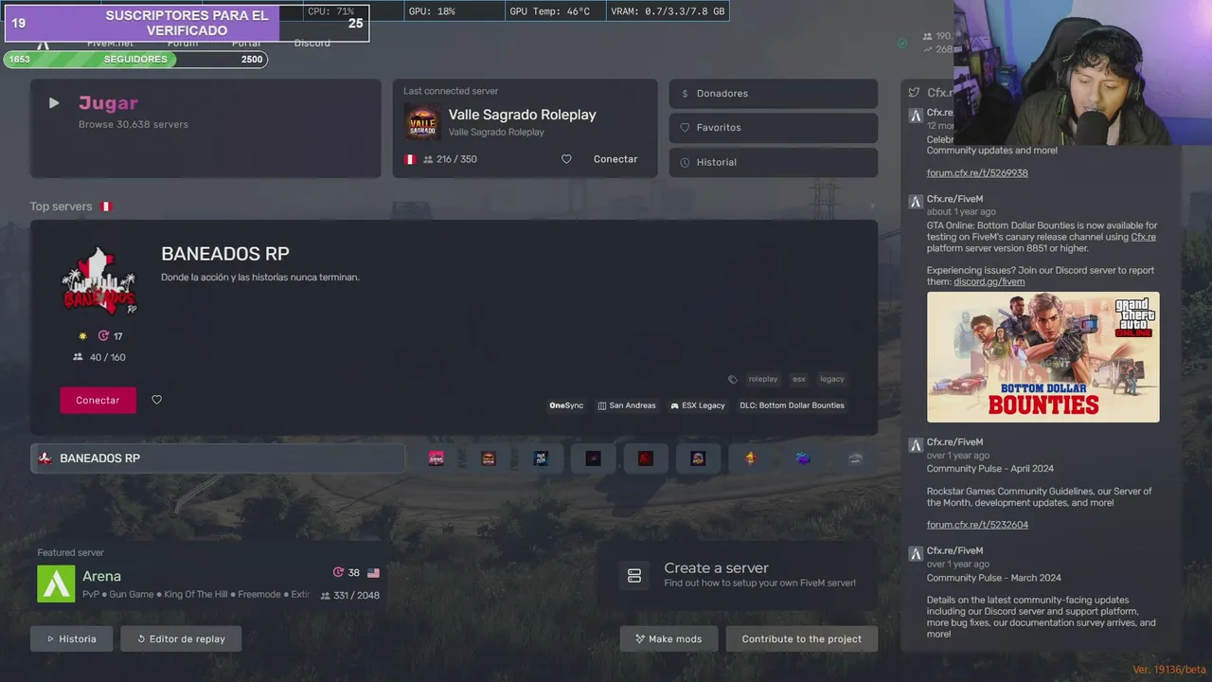Screen dimensions: 1212x682
Task: Open Valle Sagrado Roleplay server title
Action: pos(522,115)
